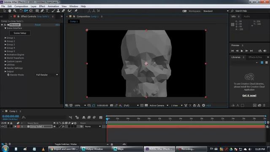Click the red label color of Gray Solid 1

[19, 127]
